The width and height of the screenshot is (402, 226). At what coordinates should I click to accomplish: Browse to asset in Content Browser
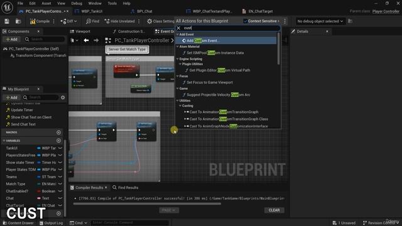click(18, 21)
